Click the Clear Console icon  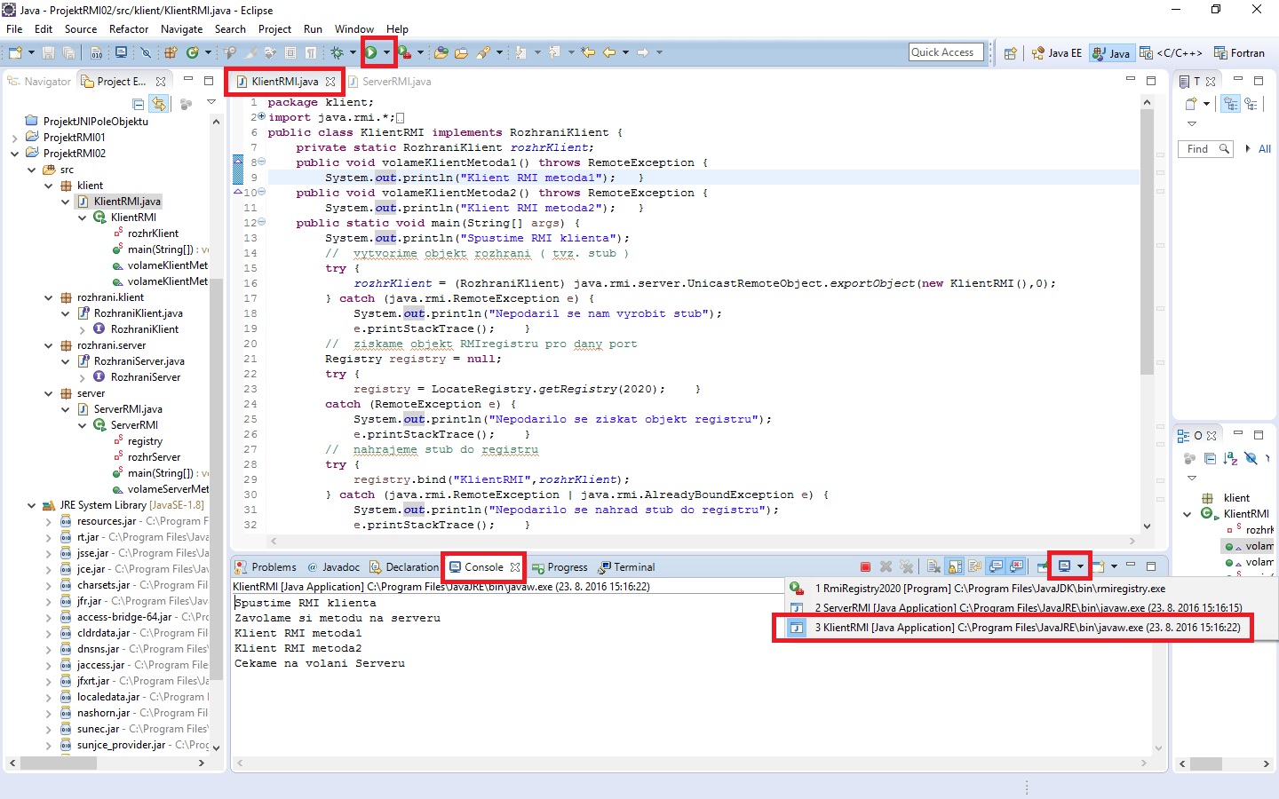point(933,567)
